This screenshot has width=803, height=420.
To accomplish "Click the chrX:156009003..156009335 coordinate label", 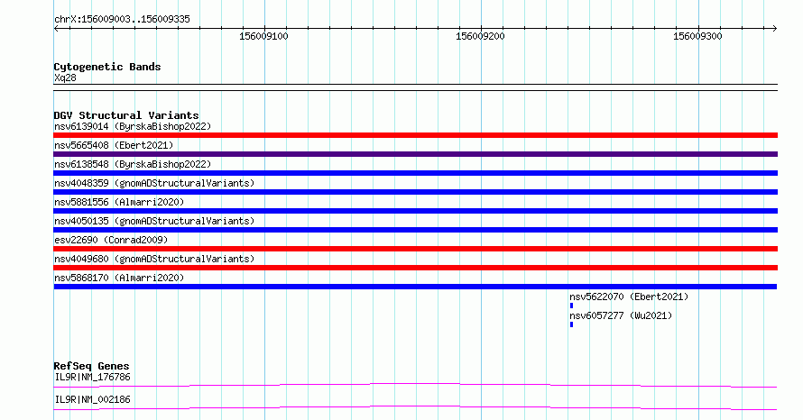I will [122, 19].
